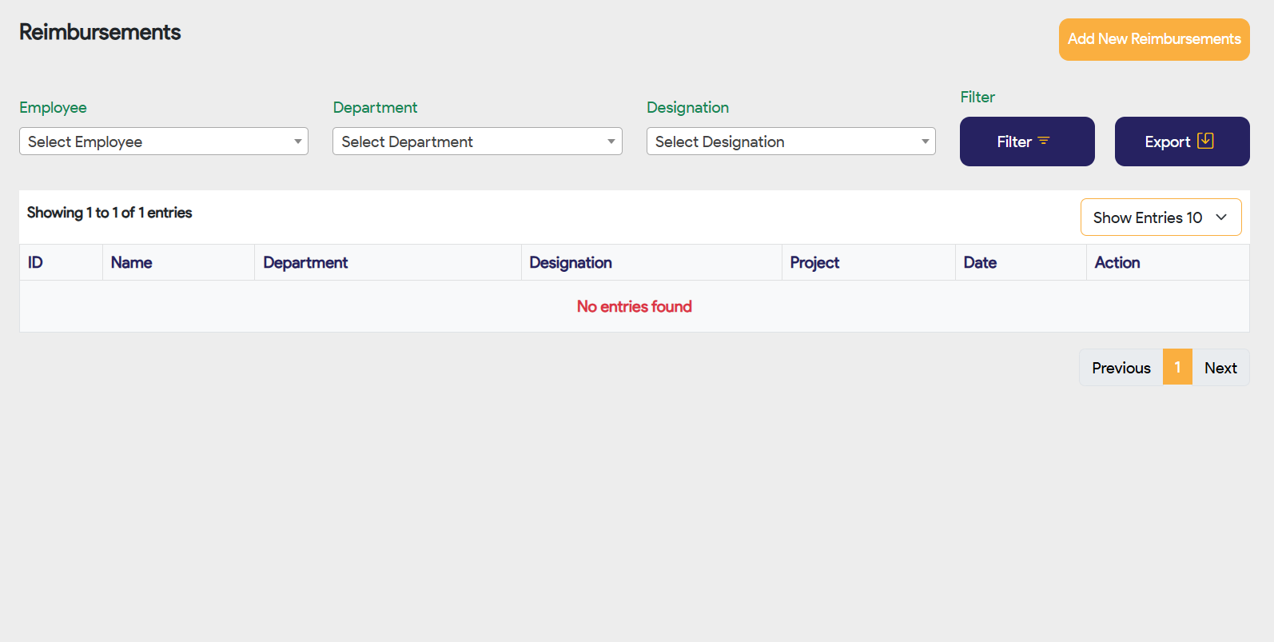Sort by the ID column header
Image resolution: width=1274 pixels, height=642 pixels.
36,263
